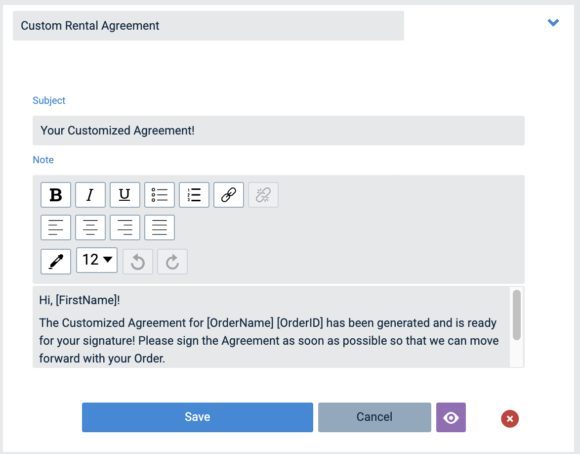Justify the note paragraph
The height and width of the screenshot is (454, 580).
(x=160, y=227)
